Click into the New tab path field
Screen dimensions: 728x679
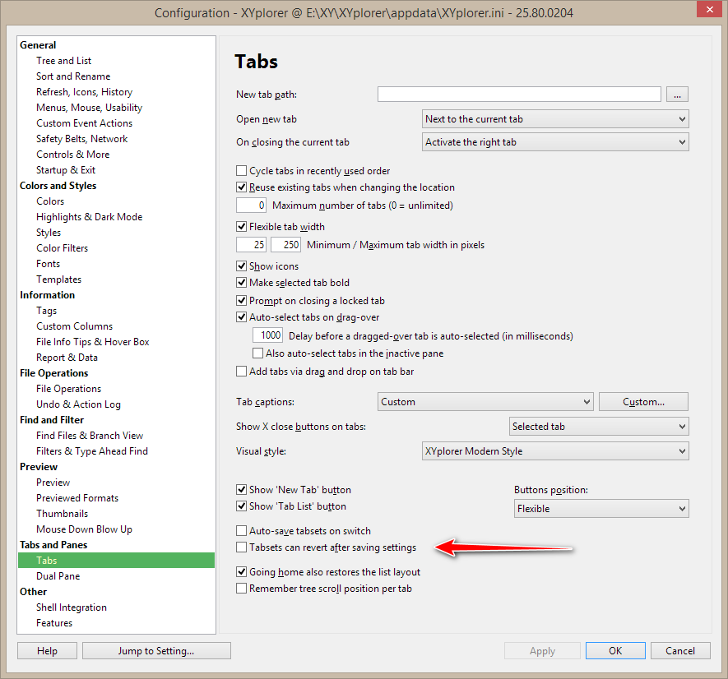click(519, 95)
